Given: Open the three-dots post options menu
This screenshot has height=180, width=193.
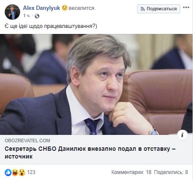Looking at the screenshot, I should pos(186,7).
